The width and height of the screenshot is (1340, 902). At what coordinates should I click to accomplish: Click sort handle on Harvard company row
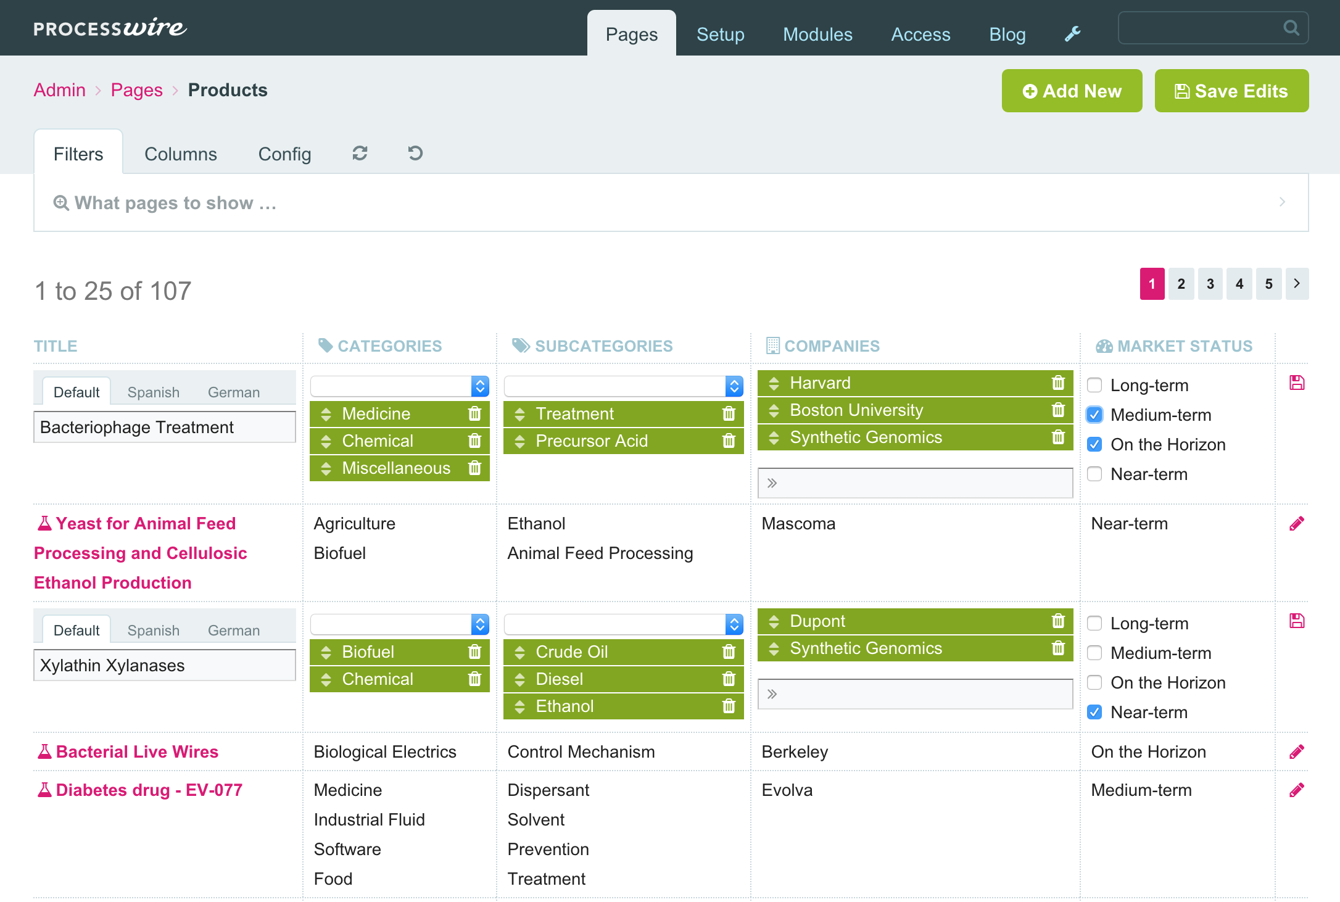click(774, 383)
